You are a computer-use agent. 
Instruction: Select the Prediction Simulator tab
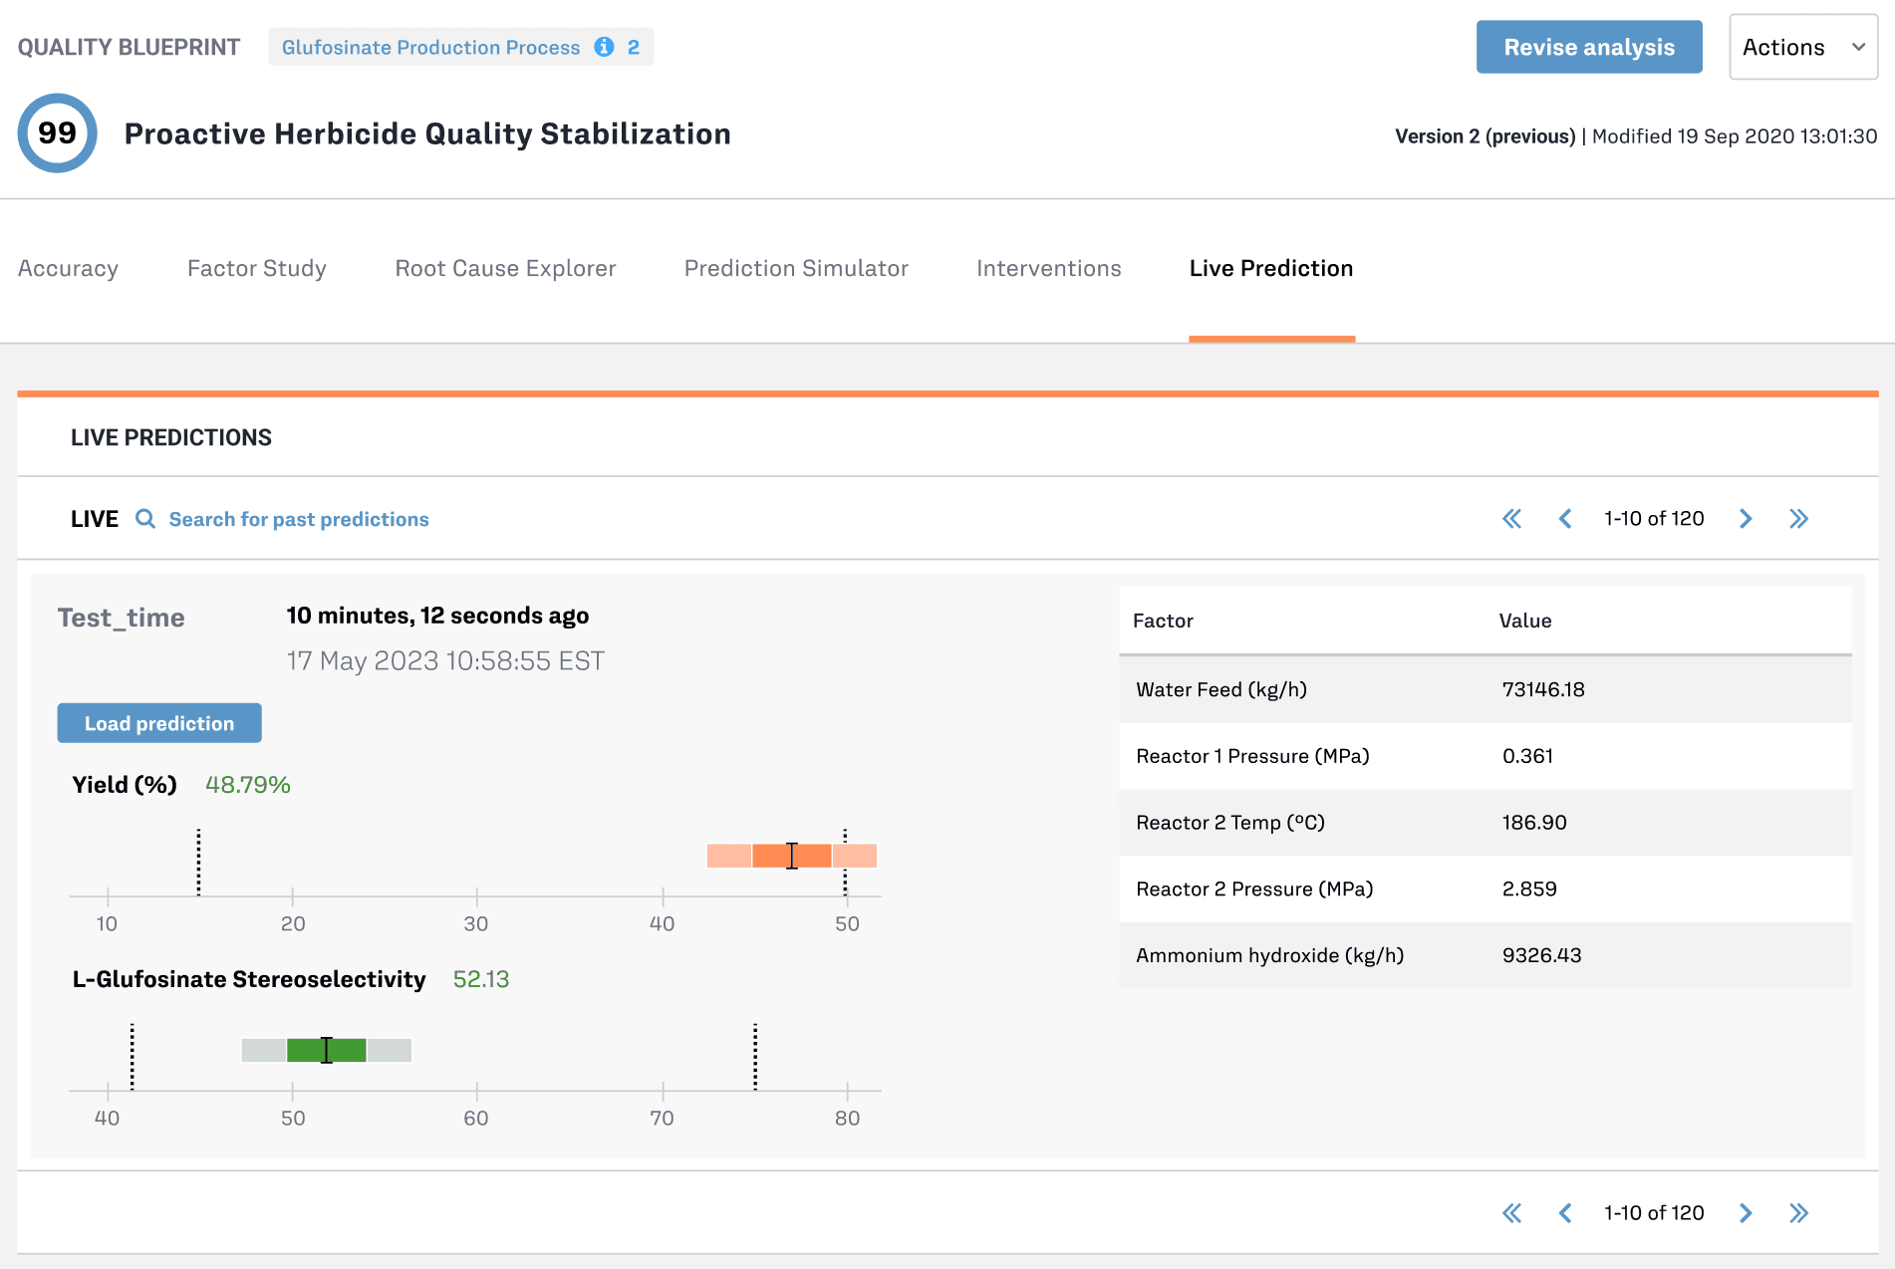(x=795, y=269)
